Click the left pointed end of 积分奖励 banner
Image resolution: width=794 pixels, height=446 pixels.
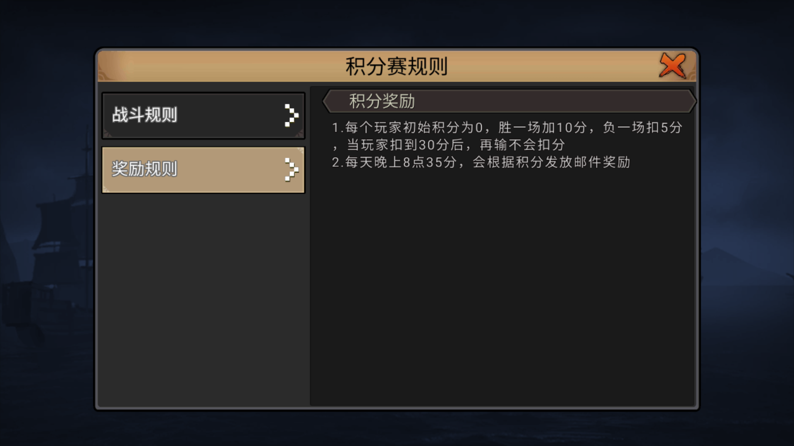point(328,101)
